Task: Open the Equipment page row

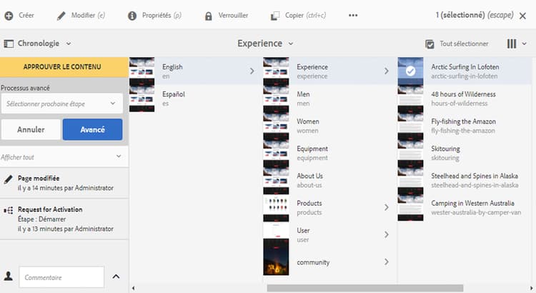Action: [330, 153]
